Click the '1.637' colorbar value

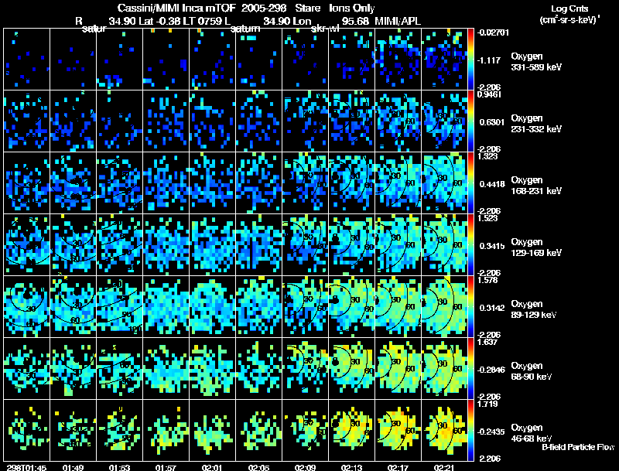[x=487, y=343]
